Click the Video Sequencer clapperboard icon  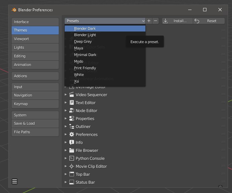(x=72, y=95)
